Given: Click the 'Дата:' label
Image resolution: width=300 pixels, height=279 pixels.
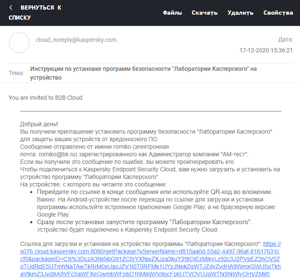Looking at the screenshot, I should (285, 40).
